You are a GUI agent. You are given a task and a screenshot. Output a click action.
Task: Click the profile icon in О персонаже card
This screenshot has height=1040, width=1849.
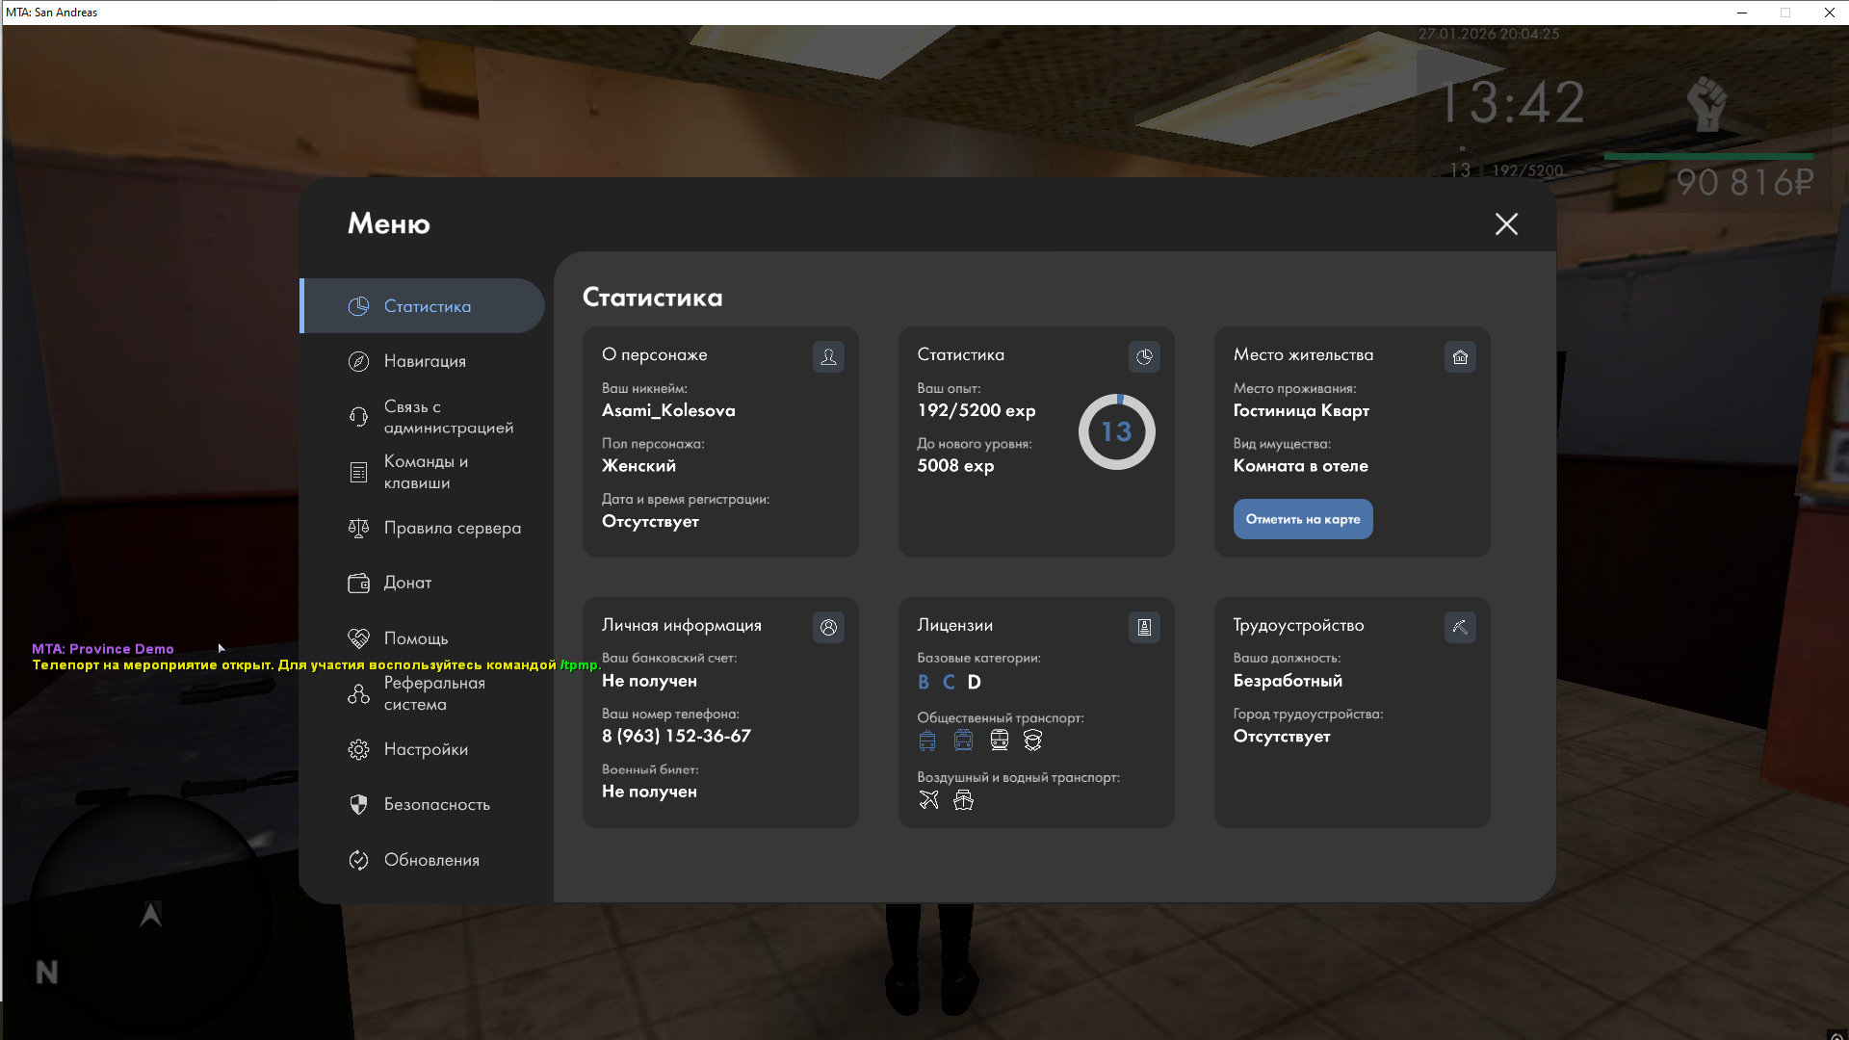(828, 356)
